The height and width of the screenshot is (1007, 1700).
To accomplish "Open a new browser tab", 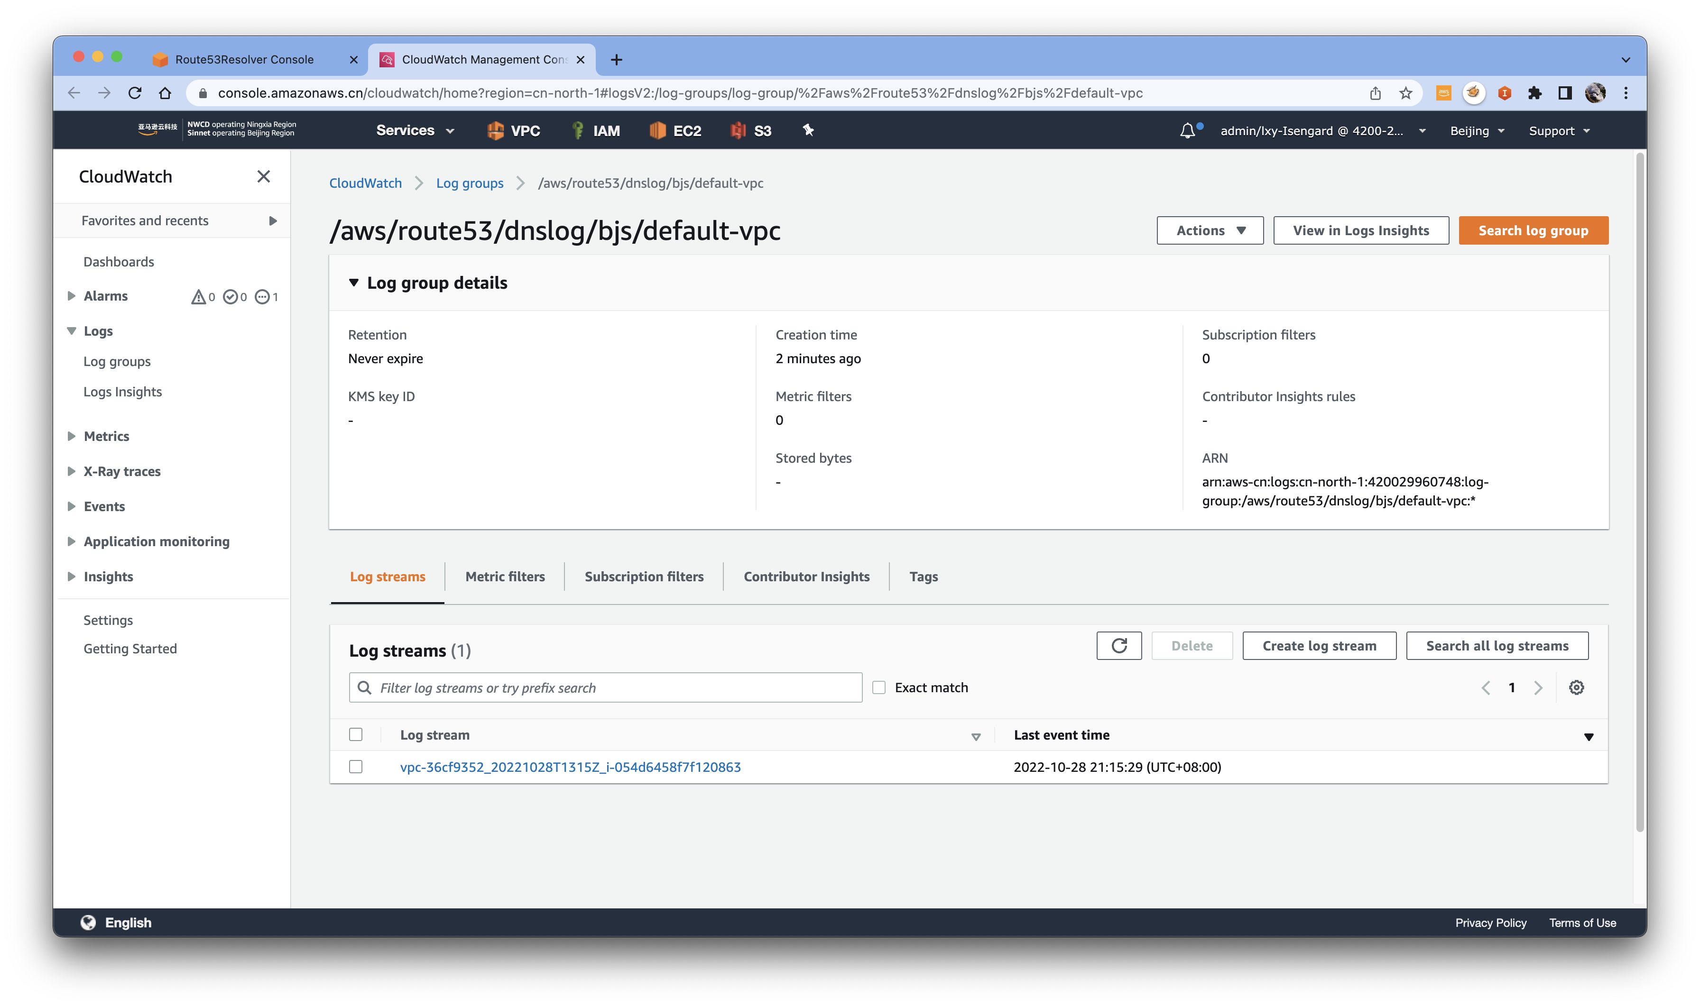I will (x=616, y=60).
